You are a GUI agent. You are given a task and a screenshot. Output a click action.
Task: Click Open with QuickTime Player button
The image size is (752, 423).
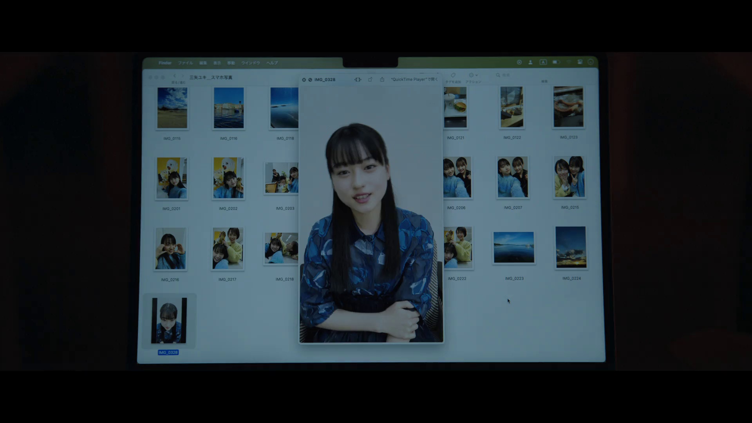point(414,80)
